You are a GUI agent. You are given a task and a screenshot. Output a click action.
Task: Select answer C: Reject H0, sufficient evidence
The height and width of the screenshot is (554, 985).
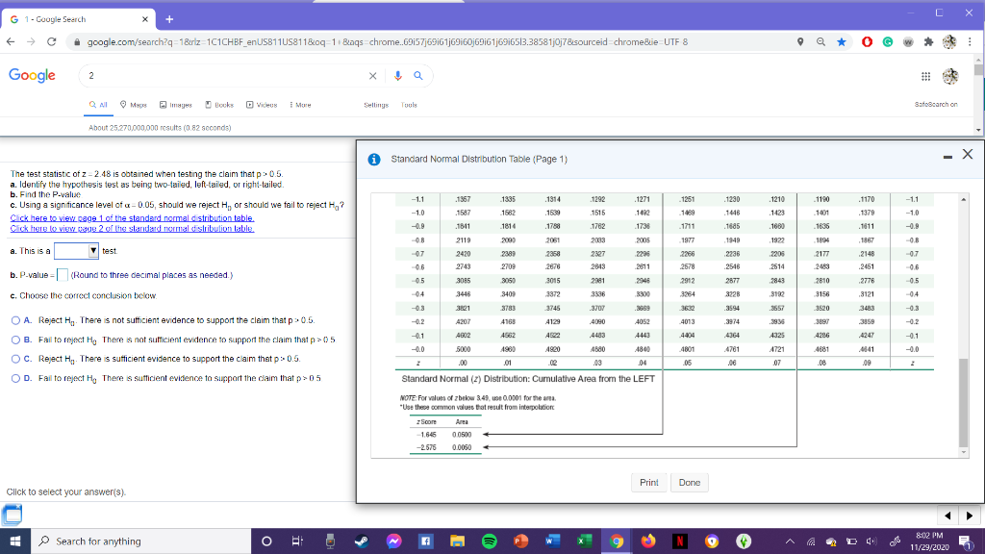pyautogui.click(x=15, y=359)
